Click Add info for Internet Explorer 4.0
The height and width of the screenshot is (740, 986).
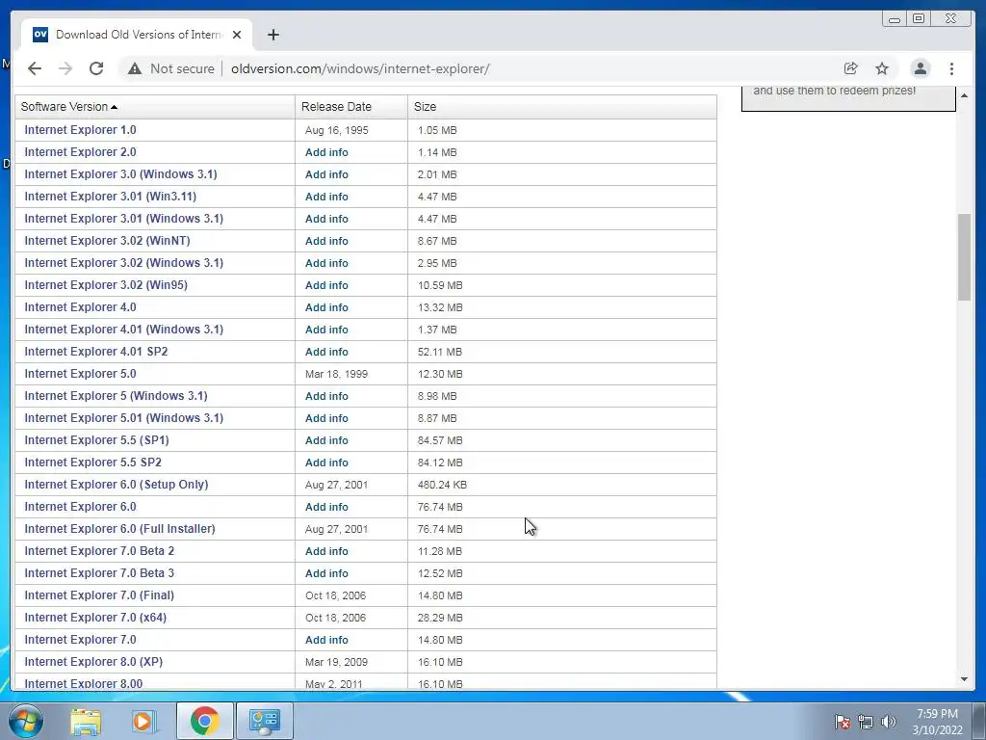tap(326, 307)
